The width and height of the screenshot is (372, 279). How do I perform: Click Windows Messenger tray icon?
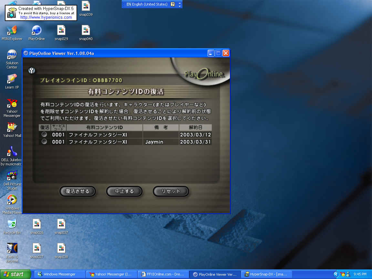pos(348,274)
